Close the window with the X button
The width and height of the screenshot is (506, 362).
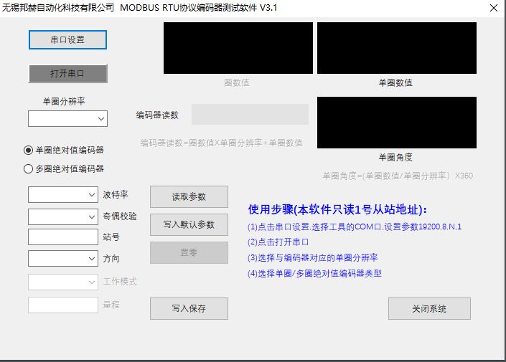[494, 8]
